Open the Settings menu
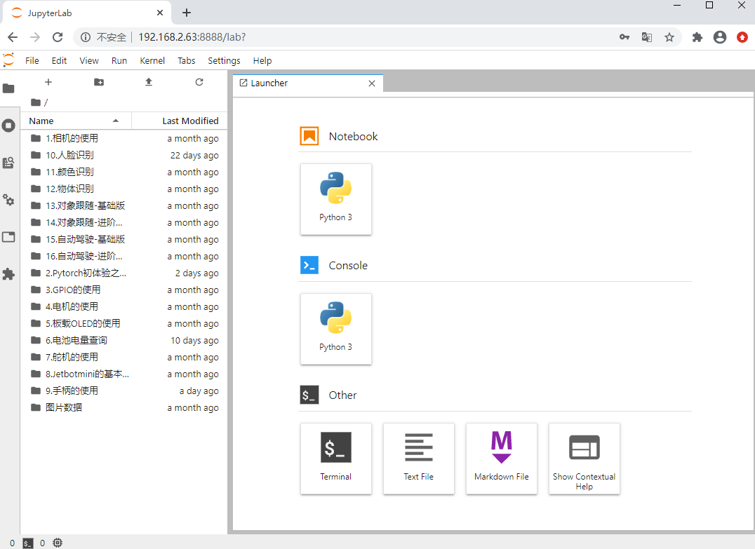This screenshot has width=755, height=549. pos(224,60)
